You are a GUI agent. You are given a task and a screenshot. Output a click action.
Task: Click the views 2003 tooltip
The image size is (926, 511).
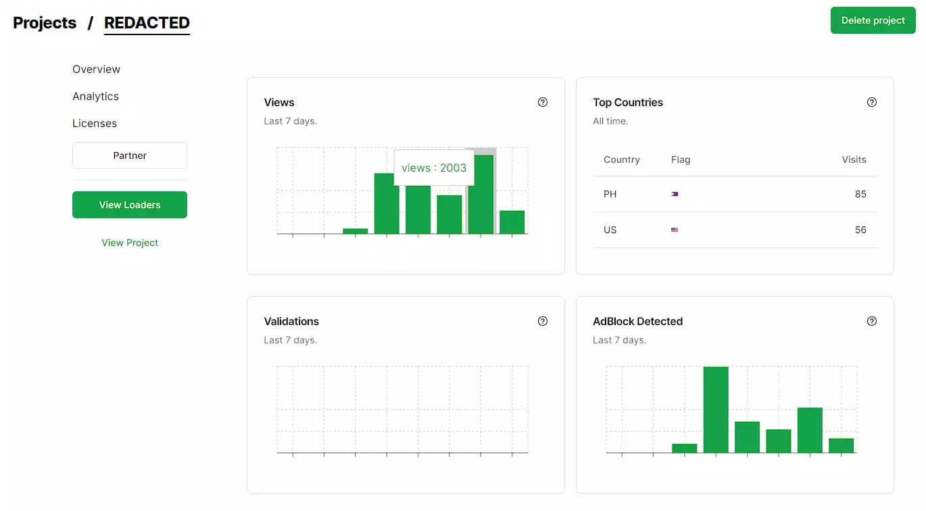(x=434, y=168)
